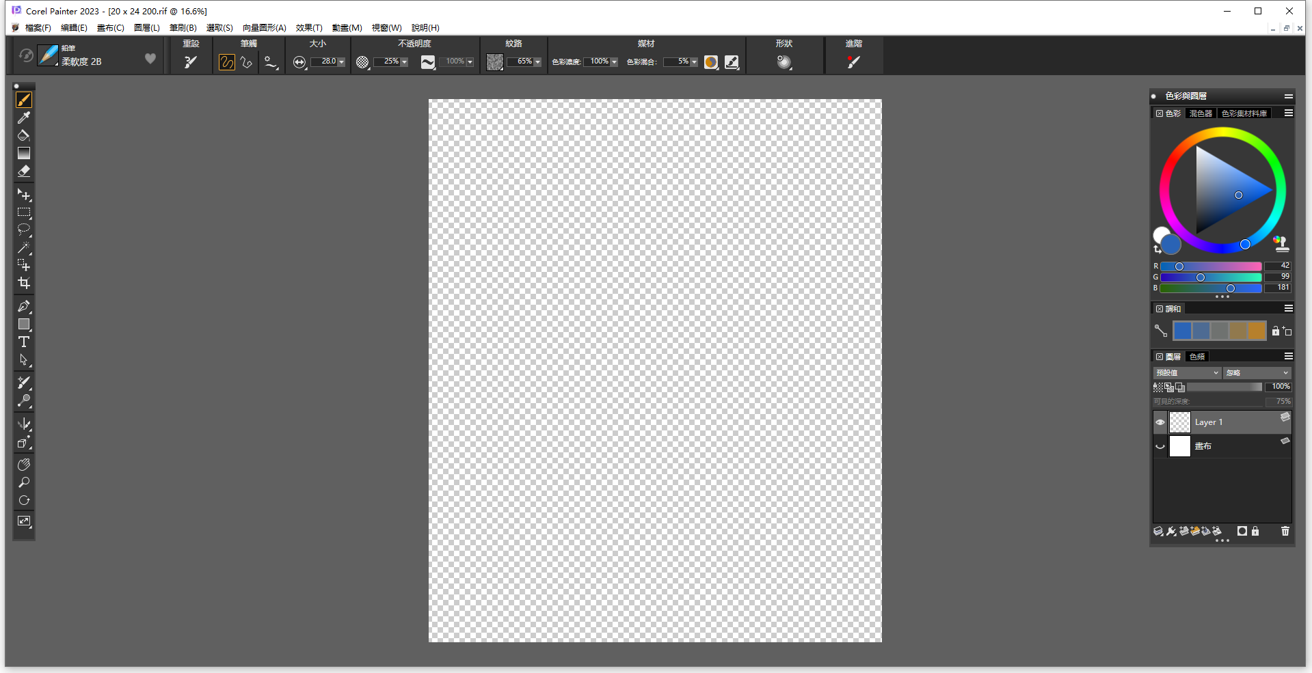This screenshot has width=1312, height=673.
Task: Click the toggle screen view icon in toolbox
Action: 24,521
